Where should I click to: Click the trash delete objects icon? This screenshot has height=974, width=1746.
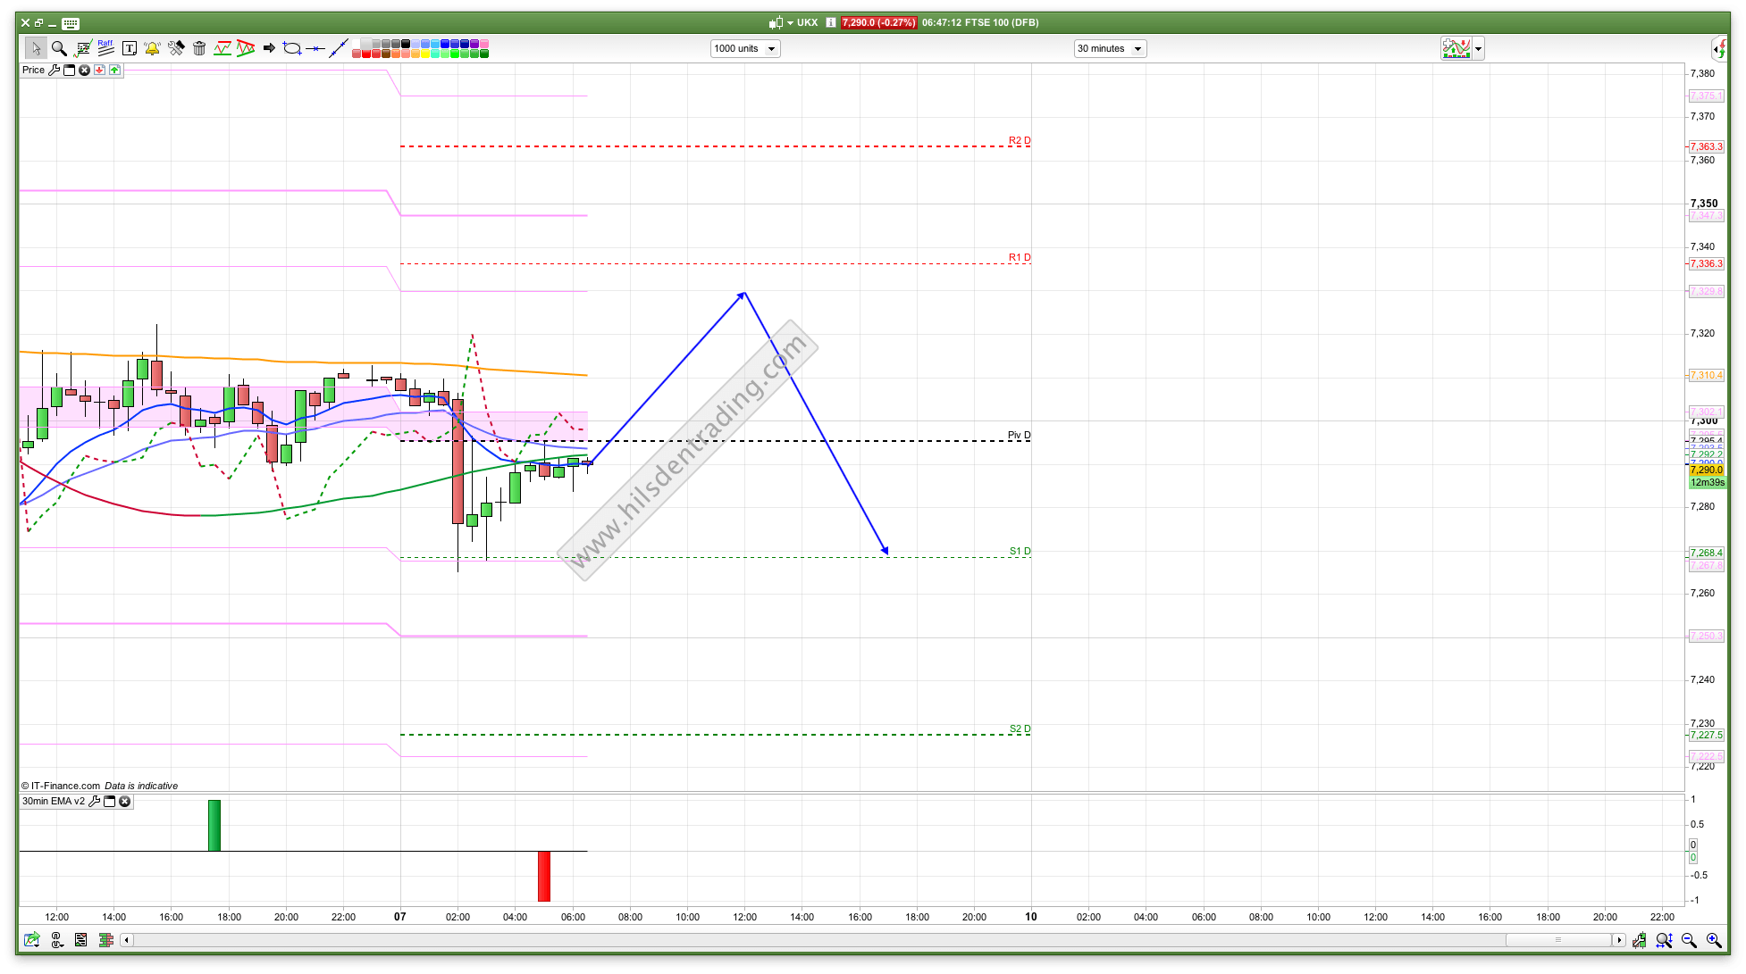coord(199,48)
